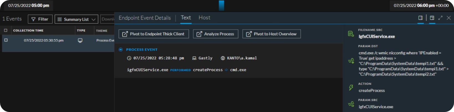Expand the Summary List dropdown

click(76, 19)
